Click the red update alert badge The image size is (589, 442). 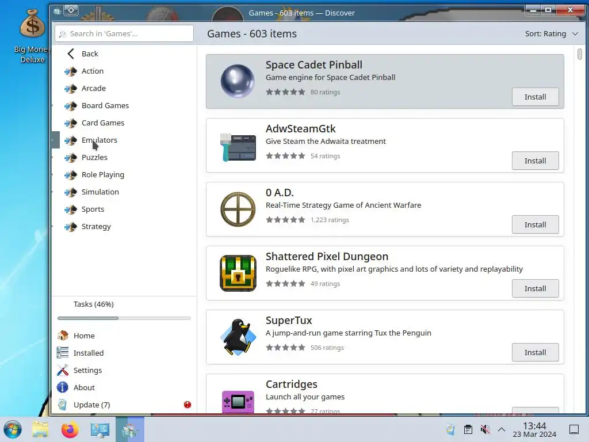point(188,405)
